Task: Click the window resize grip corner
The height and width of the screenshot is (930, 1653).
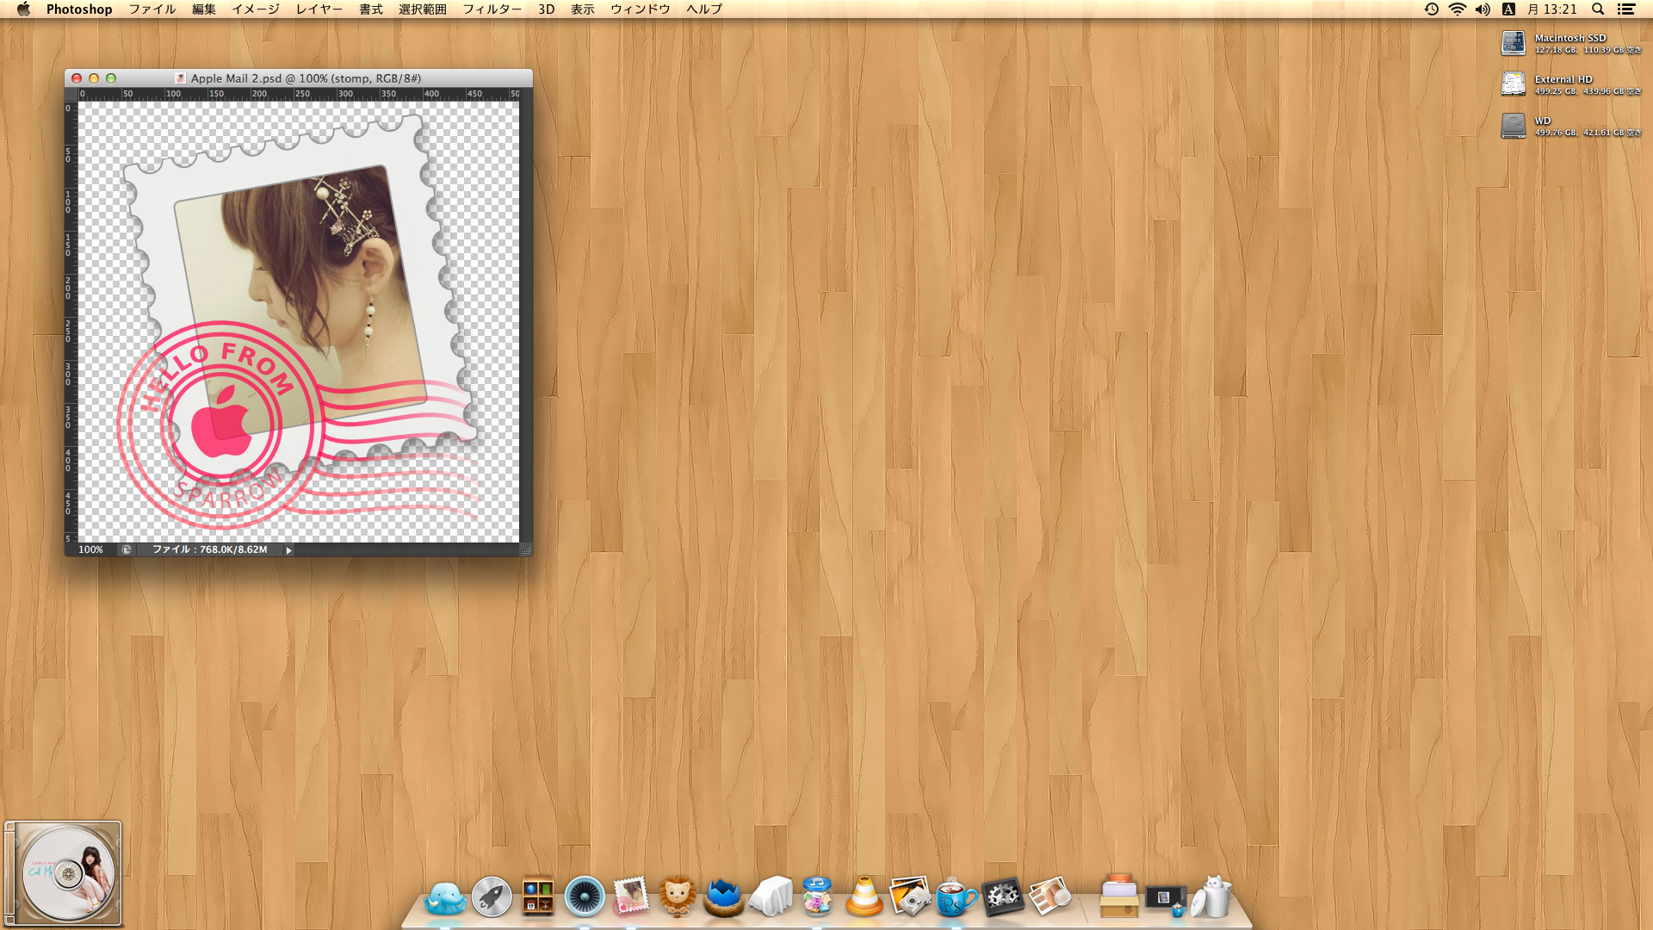Action: 526,549
